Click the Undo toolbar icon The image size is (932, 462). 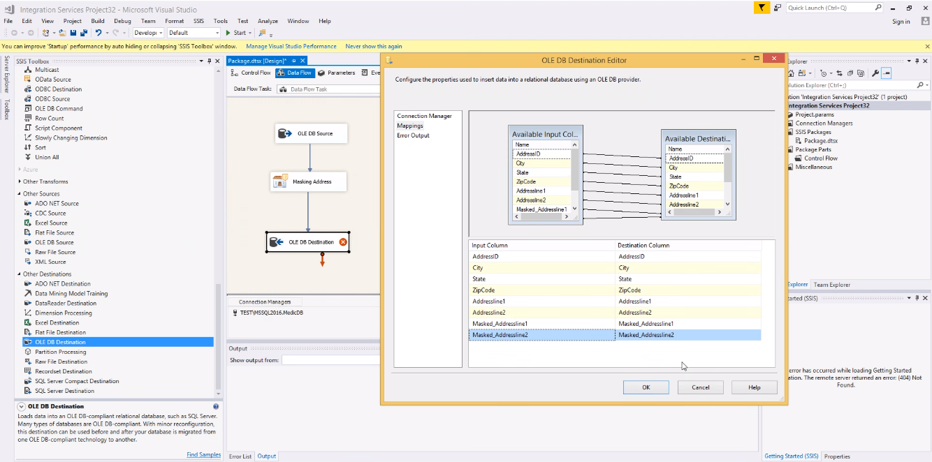99,33
